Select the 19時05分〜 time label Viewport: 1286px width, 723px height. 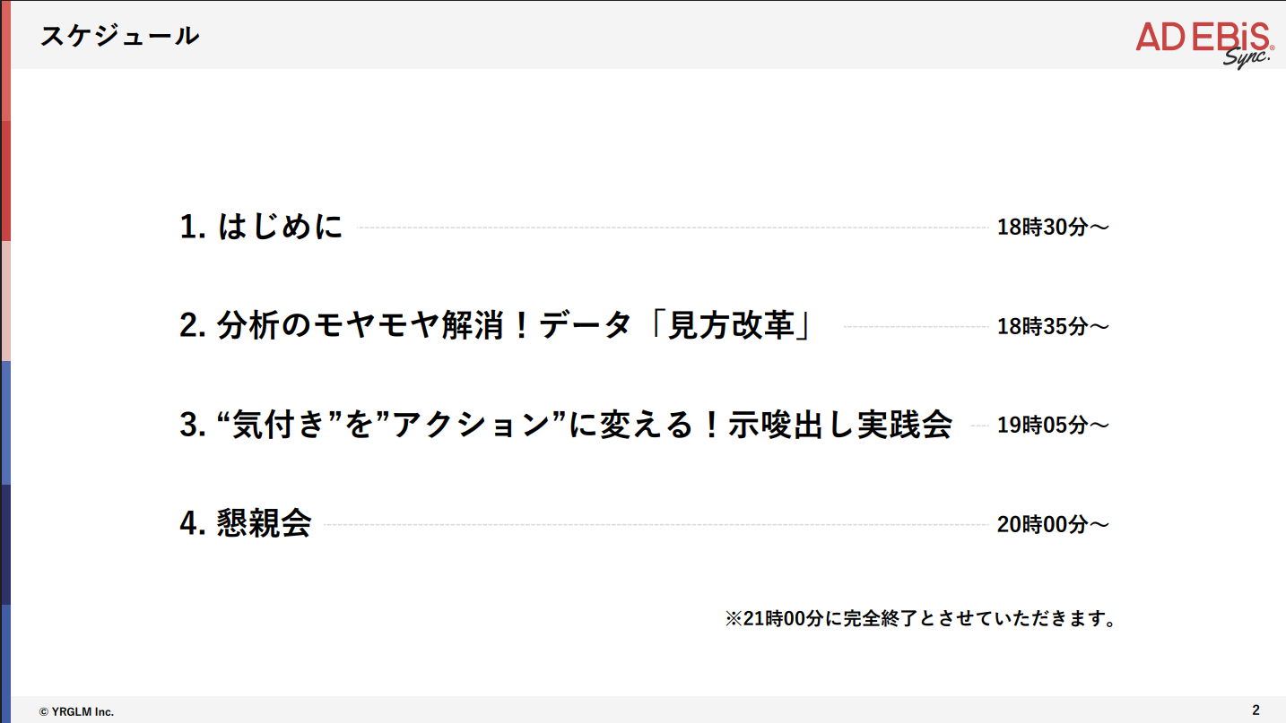tap(1053, 426)
